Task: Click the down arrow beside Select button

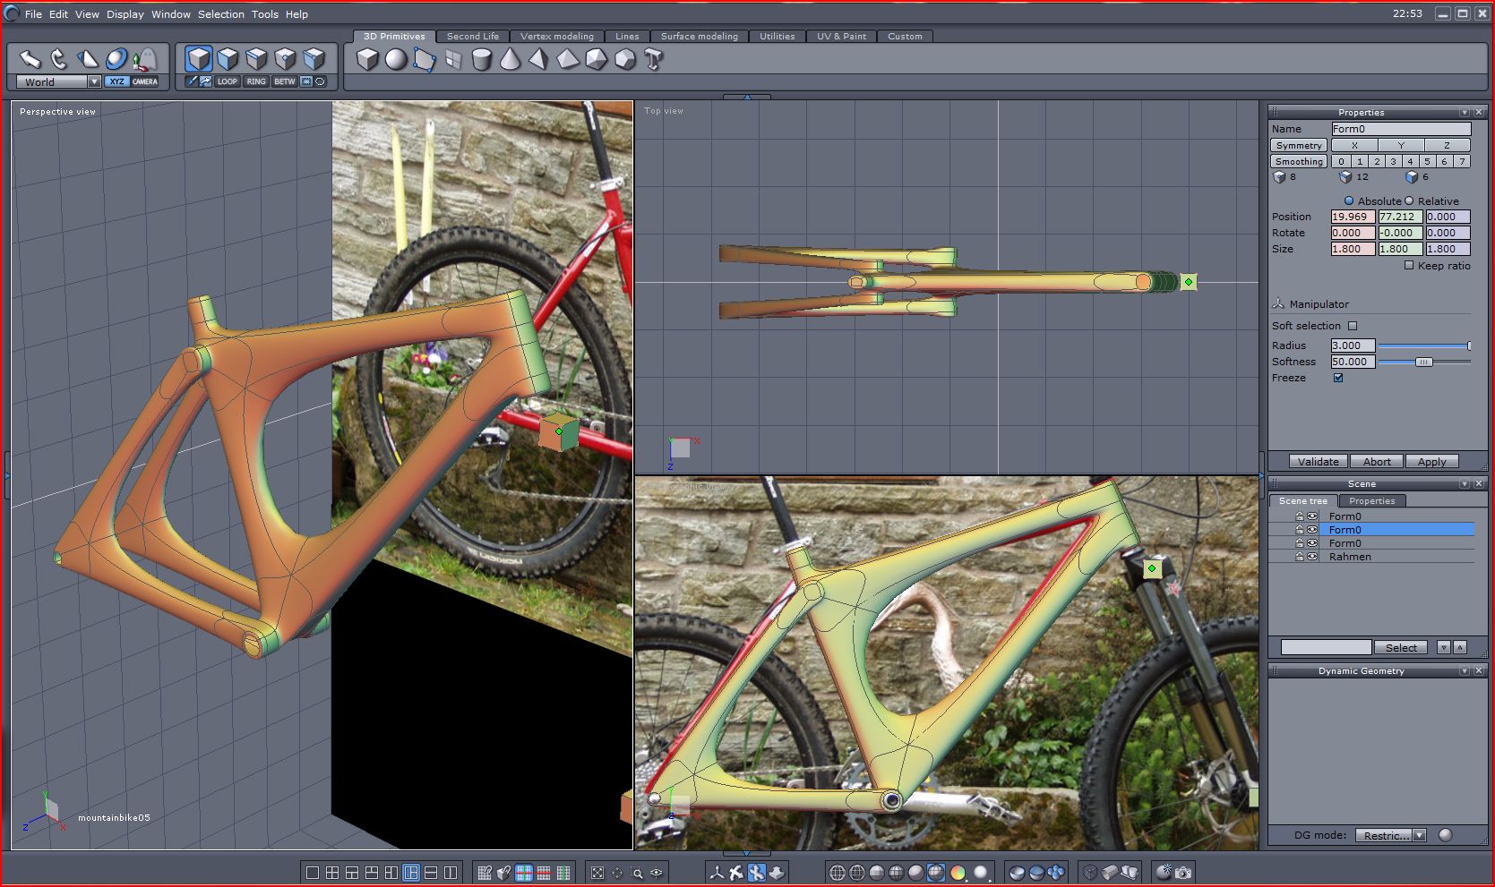Action: [1444, 647]
